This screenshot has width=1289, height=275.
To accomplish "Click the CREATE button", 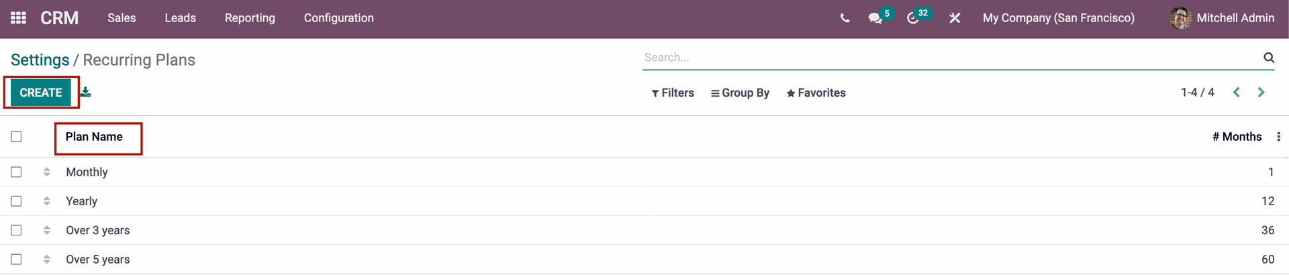I will point(41,93).
